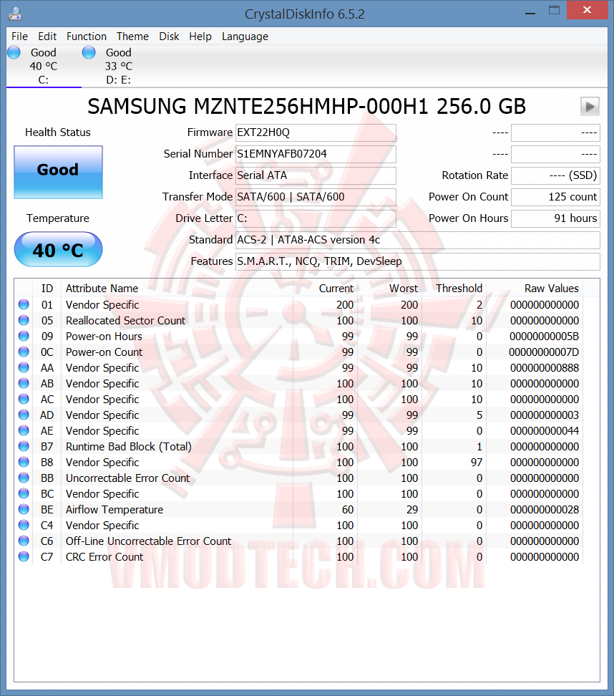This screenshot has height=696, width=614.
Task: Click status orb for attribute B8 row
Action: click(24, 462)
